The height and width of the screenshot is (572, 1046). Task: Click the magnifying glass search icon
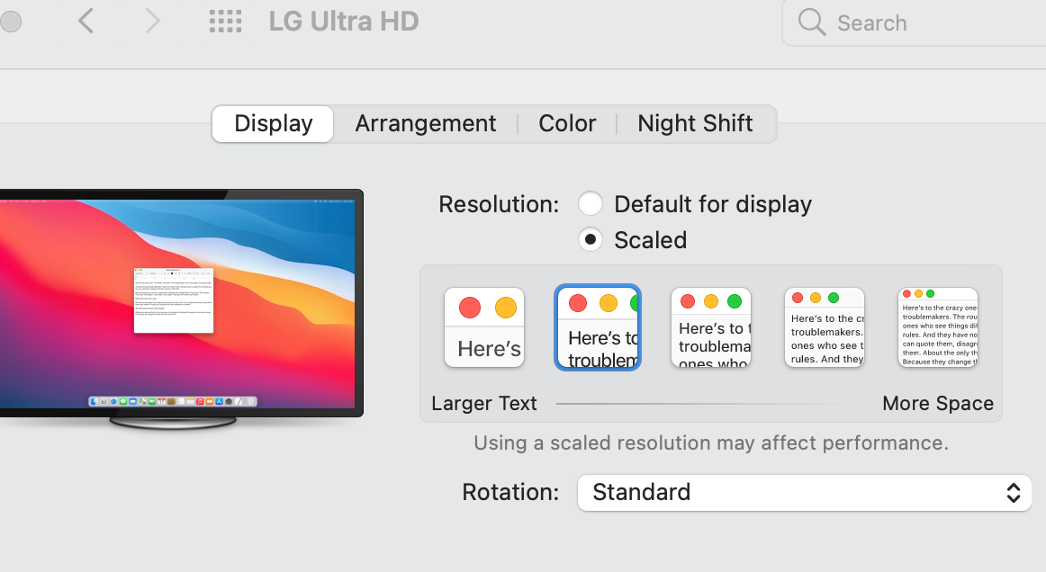[x=812, y=22]
